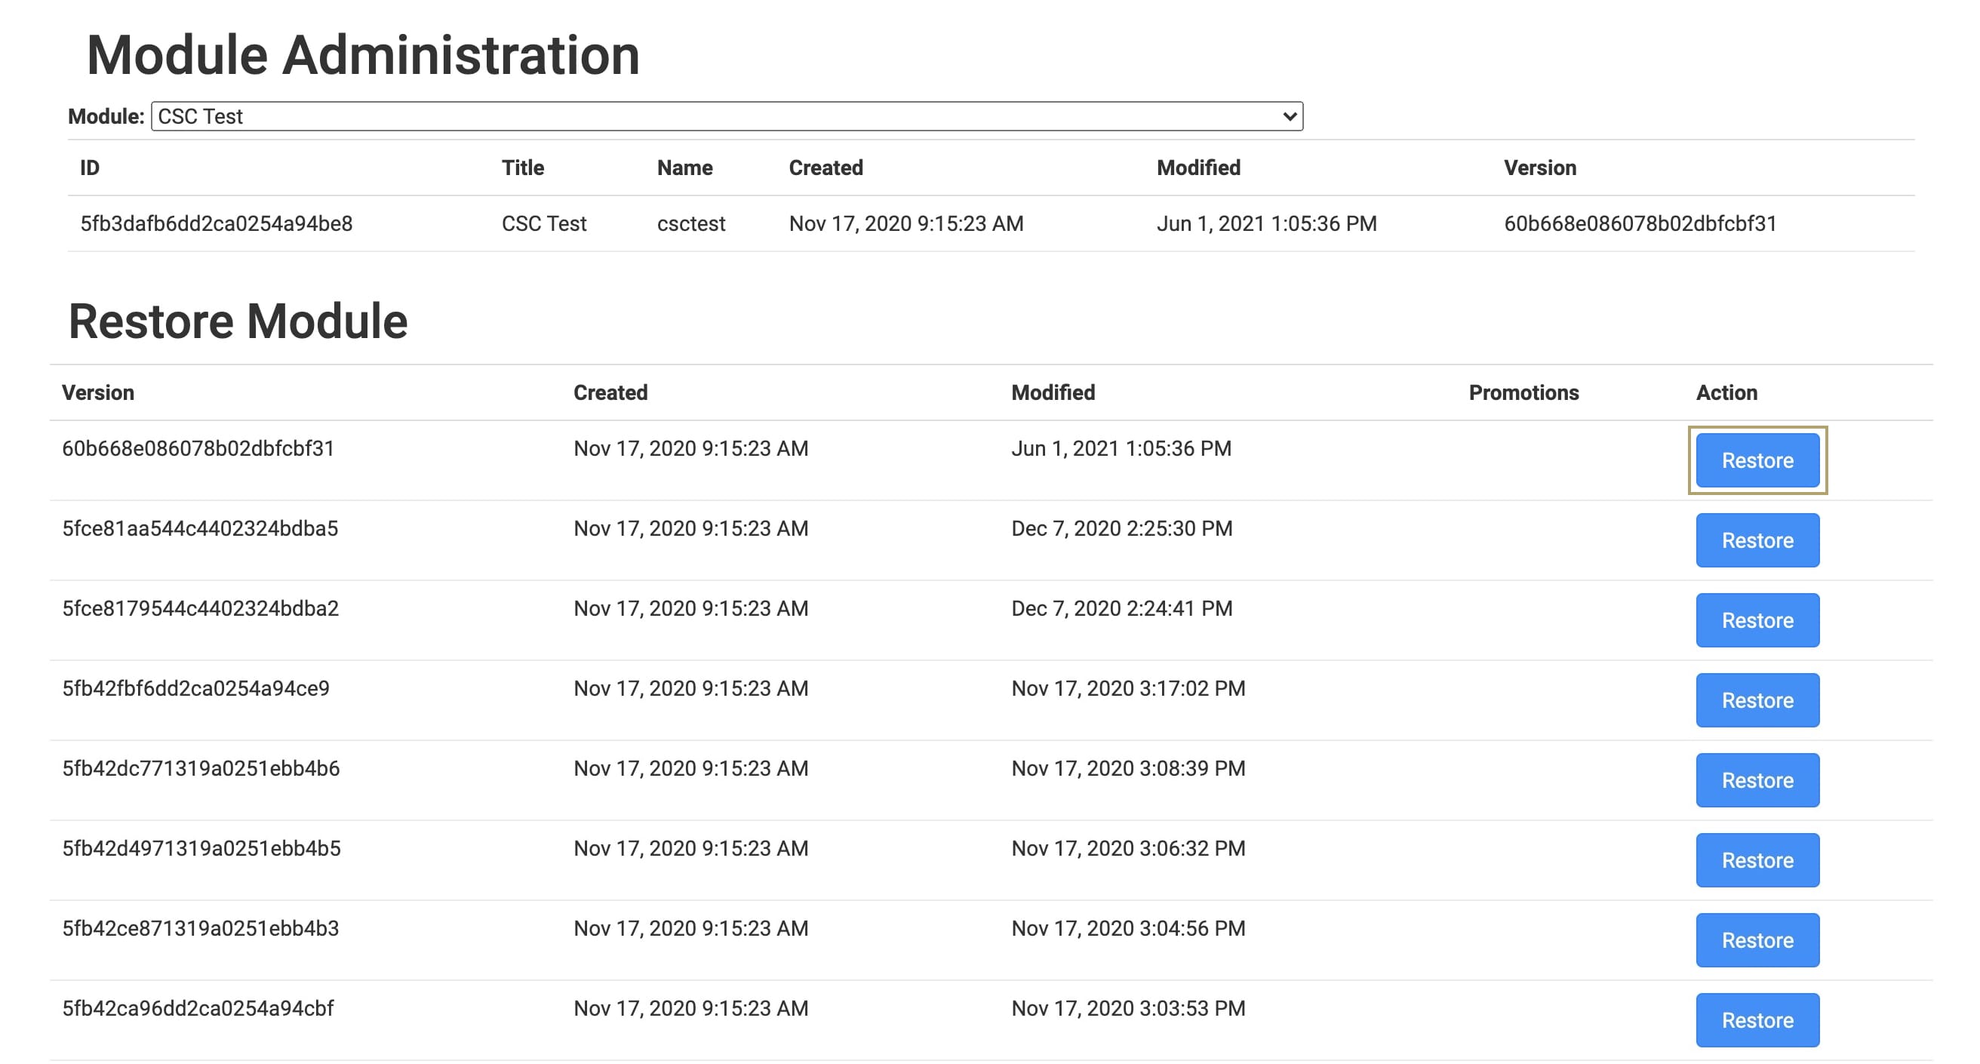This screenshot has height=1064, width=1980.
Task: Open the Module dropdown showing CSC Test
Action: pos(727,116)
